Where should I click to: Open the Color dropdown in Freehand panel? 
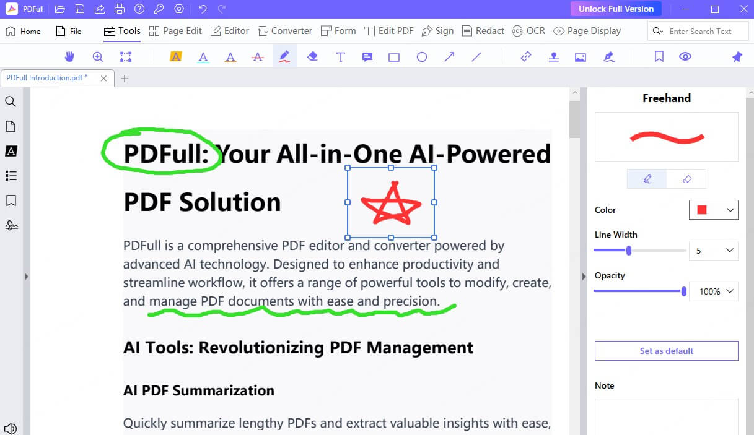click(714, 210)
